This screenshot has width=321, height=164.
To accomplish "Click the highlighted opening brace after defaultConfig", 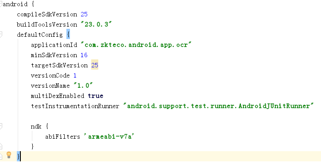I will click(x=68, y=34).
